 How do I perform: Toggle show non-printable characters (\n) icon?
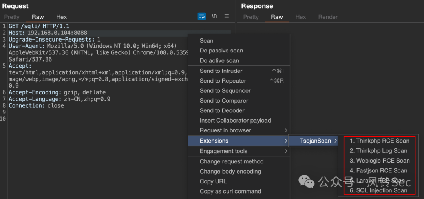(x=214, y=16)
